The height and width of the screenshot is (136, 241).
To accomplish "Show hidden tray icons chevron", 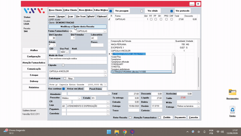I will (187, 132).
